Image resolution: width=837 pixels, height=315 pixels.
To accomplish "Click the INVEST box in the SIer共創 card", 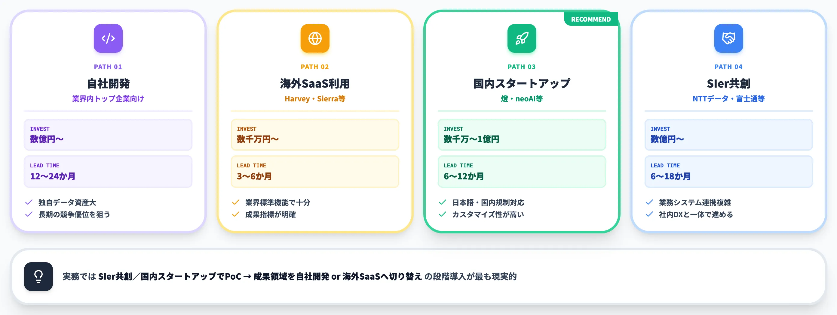I will [x=728, y=134].
